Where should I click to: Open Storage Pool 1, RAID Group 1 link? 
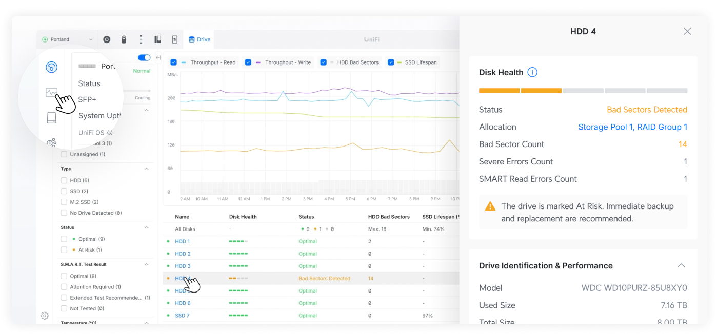click(632, 127)
